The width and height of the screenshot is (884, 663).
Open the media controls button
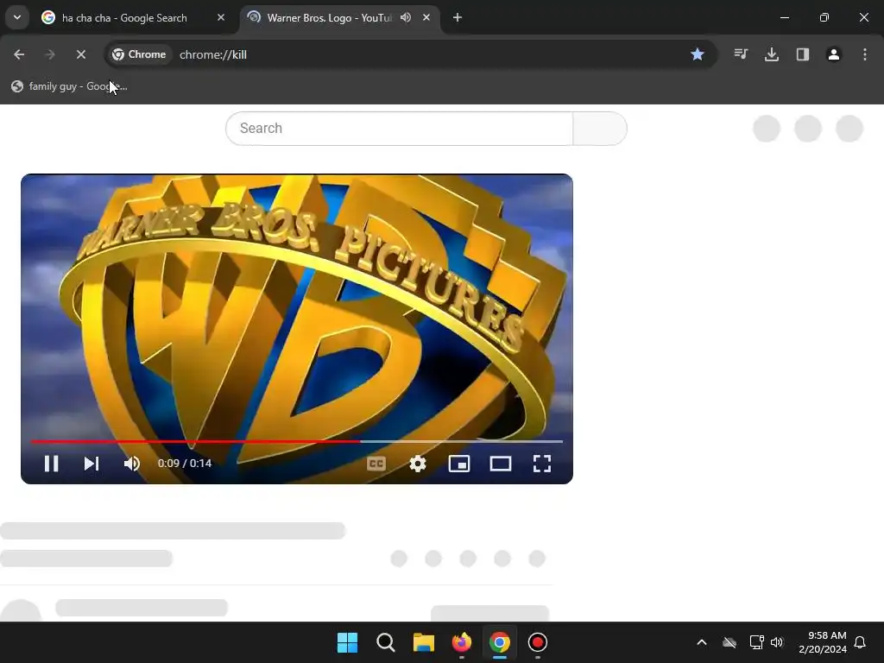pos(741,54)
